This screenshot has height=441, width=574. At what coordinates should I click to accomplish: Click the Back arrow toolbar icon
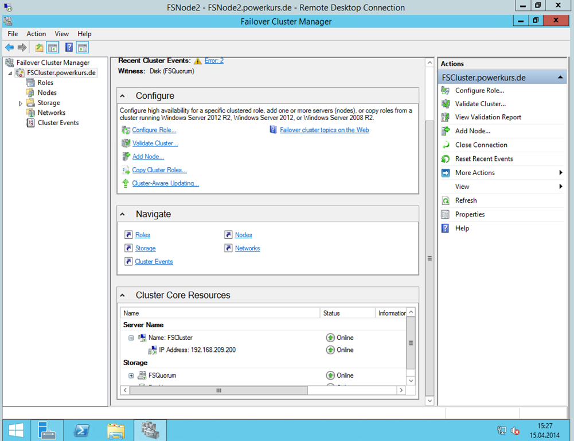(10, 47)
